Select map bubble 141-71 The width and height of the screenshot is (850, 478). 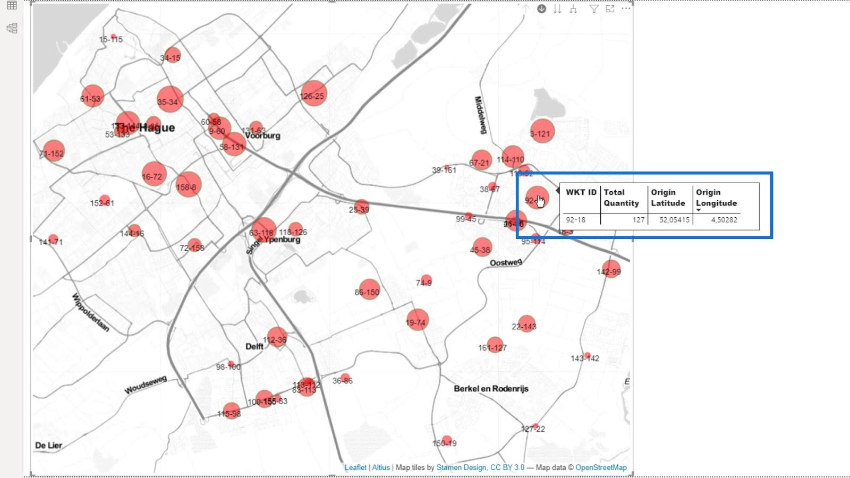[53, 240]
